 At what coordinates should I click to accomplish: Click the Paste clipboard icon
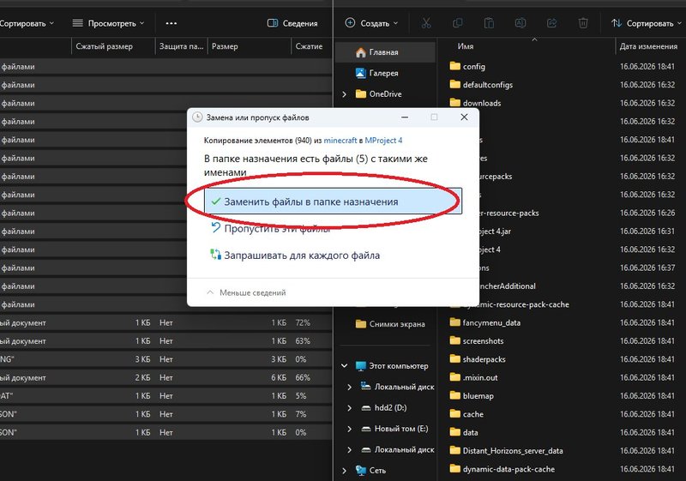click(x=489, y=23)
